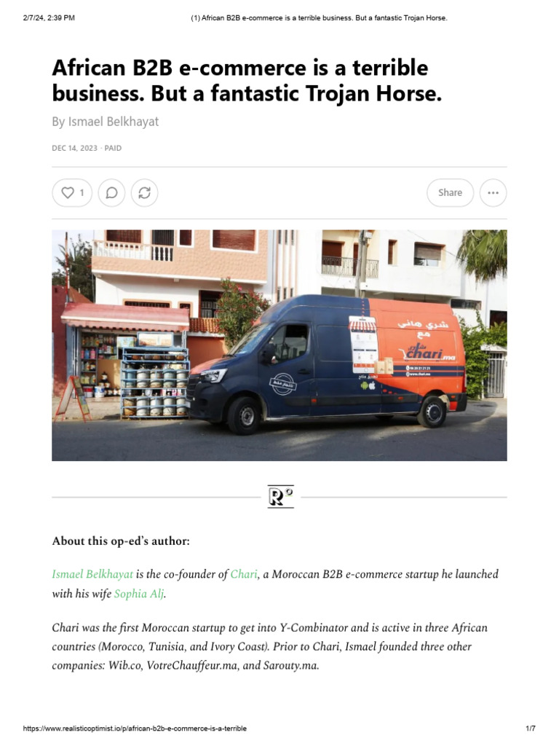Open Ismael Belkhayat profile link in bio
Viewport: 559px width, 746px height.
(92, 574)
